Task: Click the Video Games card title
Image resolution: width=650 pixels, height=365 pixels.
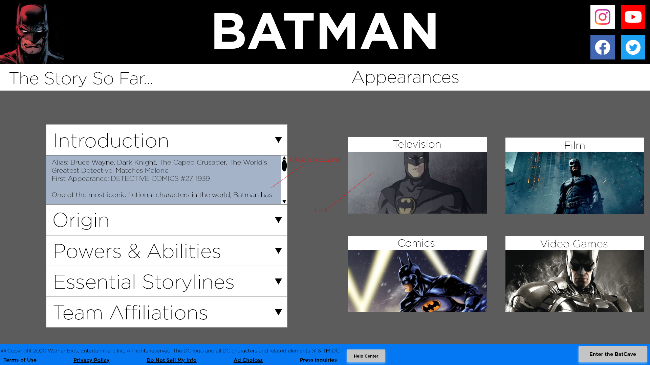Action: (574, 244)
